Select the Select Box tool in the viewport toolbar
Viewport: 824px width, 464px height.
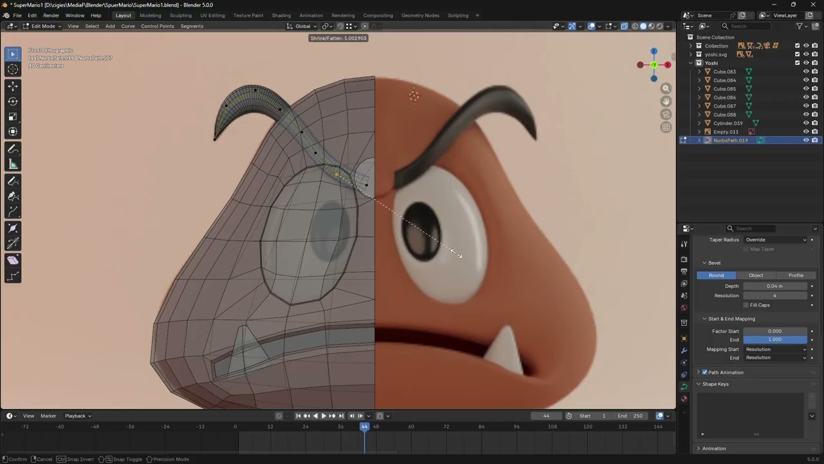click(x=13, y=54)
